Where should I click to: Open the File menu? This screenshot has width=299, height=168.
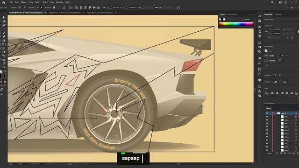tap(11, 2)
